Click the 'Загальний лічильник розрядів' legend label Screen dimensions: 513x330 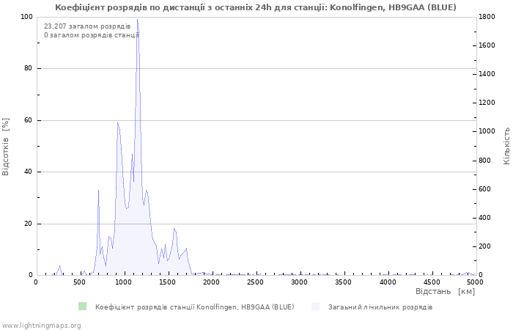click(380, 307)
